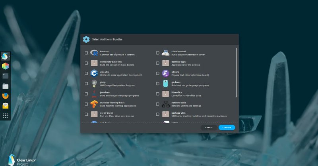Click the 'R-extras' bundle name
Image resolution: width=318 pixels, height=166 pixels.
104,52
